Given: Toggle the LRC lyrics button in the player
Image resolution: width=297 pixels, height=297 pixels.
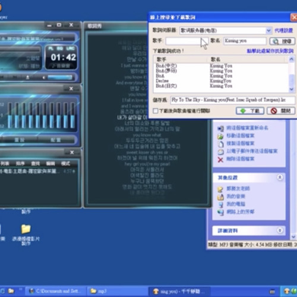Looking at the screenshot, I should tap(70, 49).
